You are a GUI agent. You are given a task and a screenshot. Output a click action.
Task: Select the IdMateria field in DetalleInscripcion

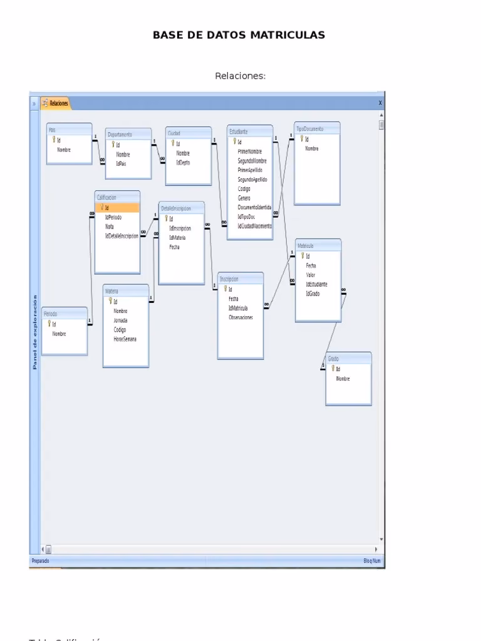point(177,237)
